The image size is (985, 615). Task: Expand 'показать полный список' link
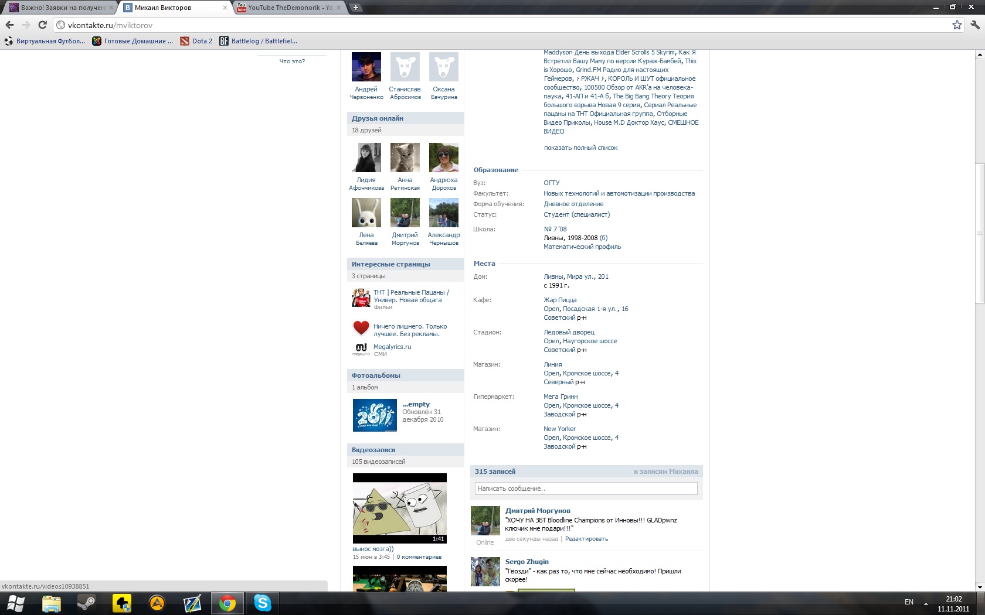[x=580, y=148]
